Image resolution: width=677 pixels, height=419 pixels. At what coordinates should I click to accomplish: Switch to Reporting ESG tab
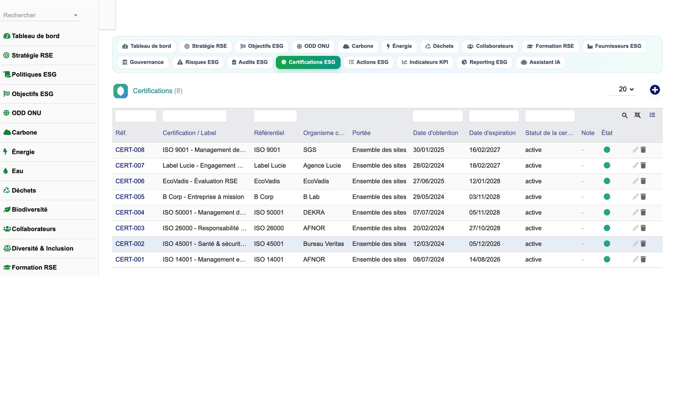tap(484, 62)
